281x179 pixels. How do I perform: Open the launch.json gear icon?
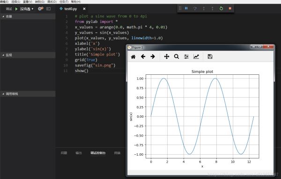point(40,8)
